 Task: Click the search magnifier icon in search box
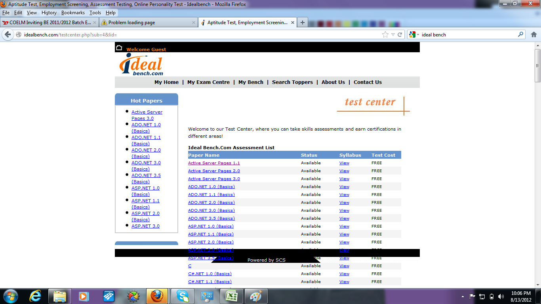tap(520, 34)
